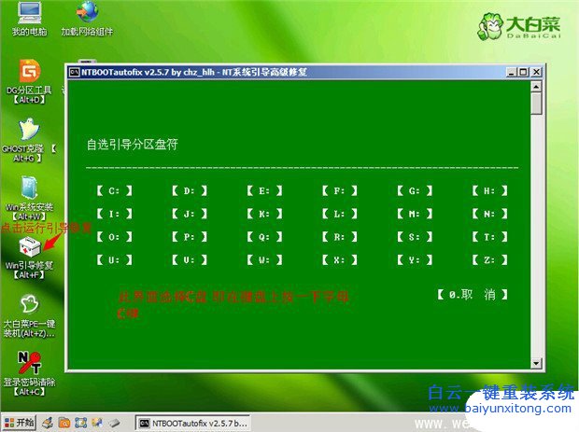Click the fourth quick launch icon in taskbar
The image size is (579, 432).
pos(97,424)
